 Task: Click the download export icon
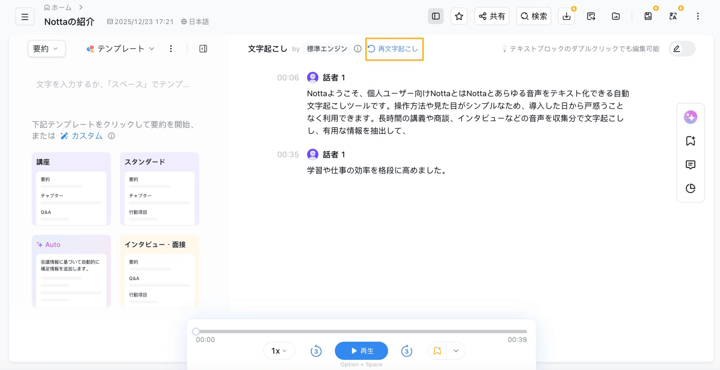tap(566, 16)
